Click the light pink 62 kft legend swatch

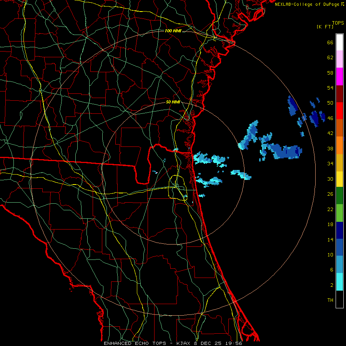(339, 59)
